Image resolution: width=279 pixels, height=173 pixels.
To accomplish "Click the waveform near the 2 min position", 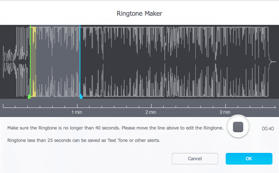I will click(151, 62).
